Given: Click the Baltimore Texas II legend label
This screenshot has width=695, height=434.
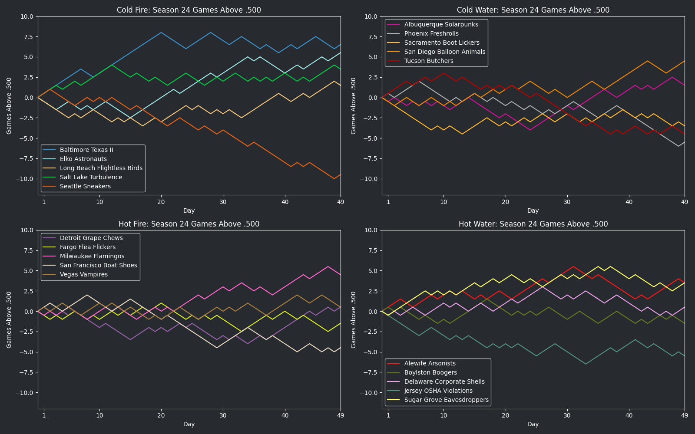Looking at the screenshot, I should [86, 150].
